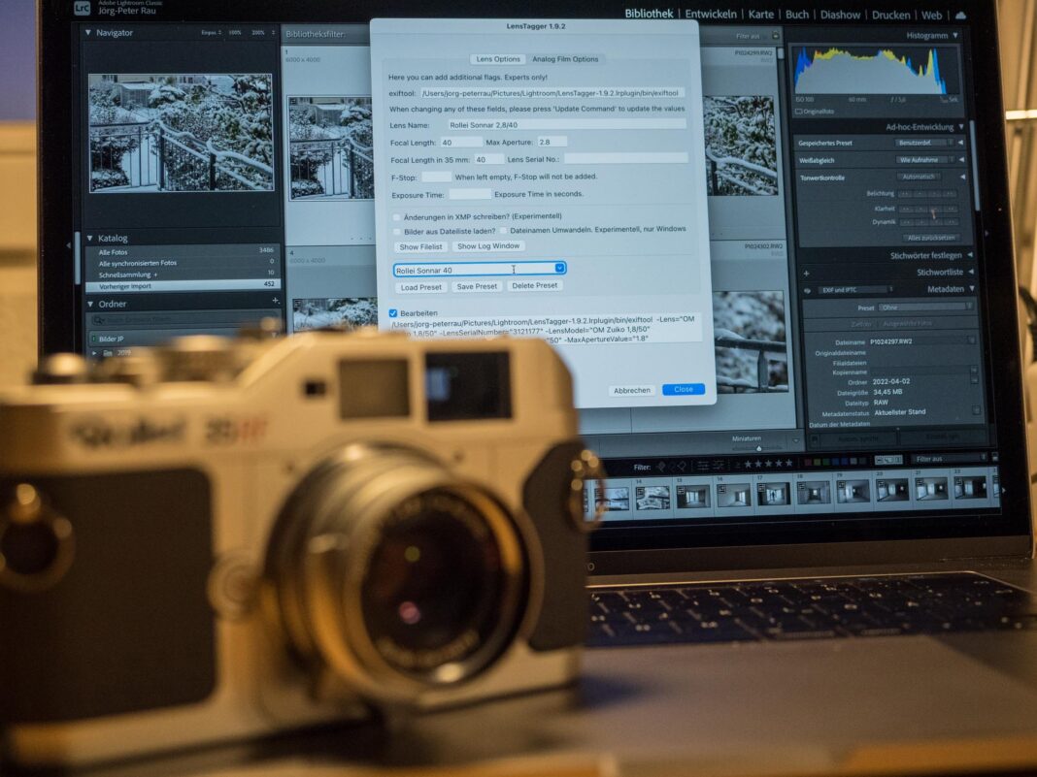Open the cloud sync status icon
1037x777 pixels.
(x=960, y=15)
